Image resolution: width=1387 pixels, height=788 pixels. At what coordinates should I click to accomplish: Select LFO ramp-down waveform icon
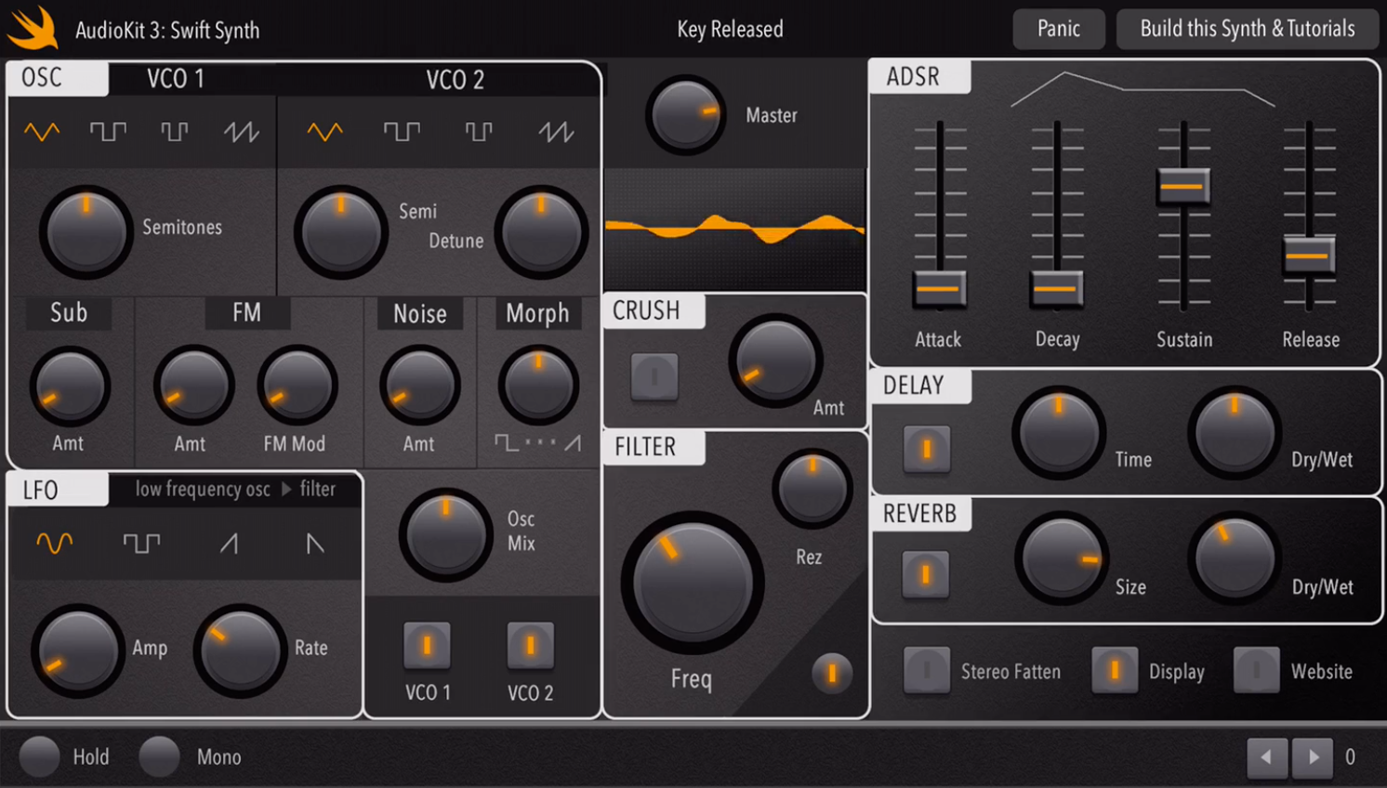tap(315, 543)
